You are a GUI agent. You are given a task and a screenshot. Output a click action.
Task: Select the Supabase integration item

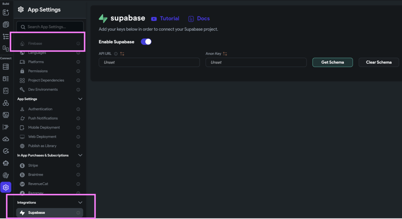tap(50, 213)
